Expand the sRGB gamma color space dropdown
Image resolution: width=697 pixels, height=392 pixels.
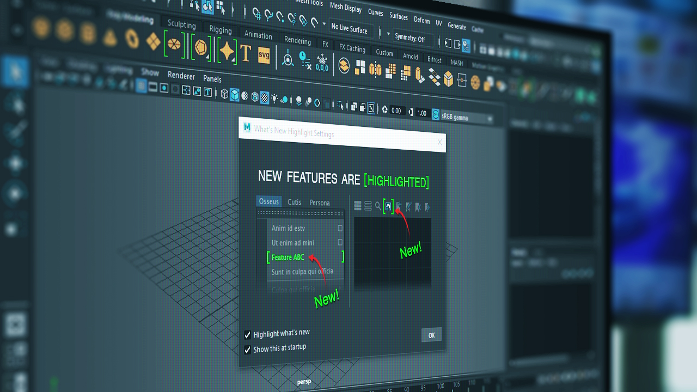[x=463, y=117]
